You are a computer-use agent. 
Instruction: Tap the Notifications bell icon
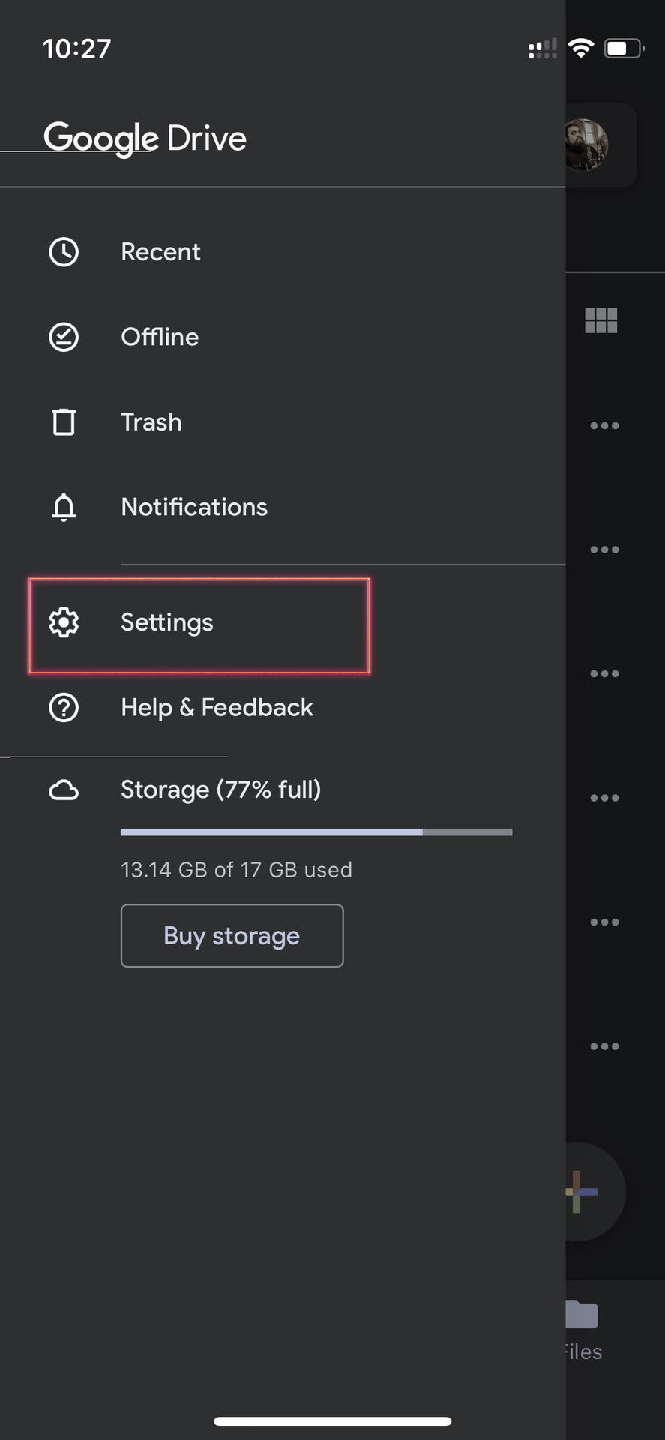pyautogui.click(x=64, y=508)
